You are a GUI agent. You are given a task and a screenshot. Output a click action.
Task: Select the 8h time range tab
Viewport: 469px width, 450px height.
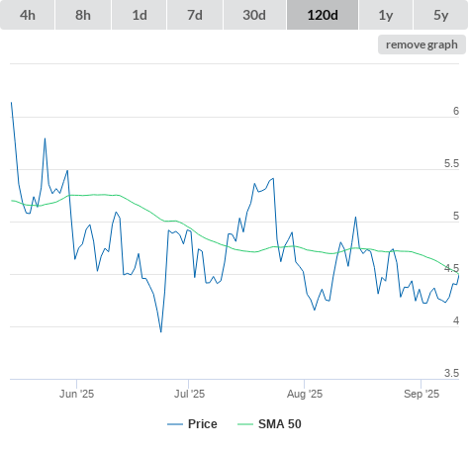(x=83, y=15)
